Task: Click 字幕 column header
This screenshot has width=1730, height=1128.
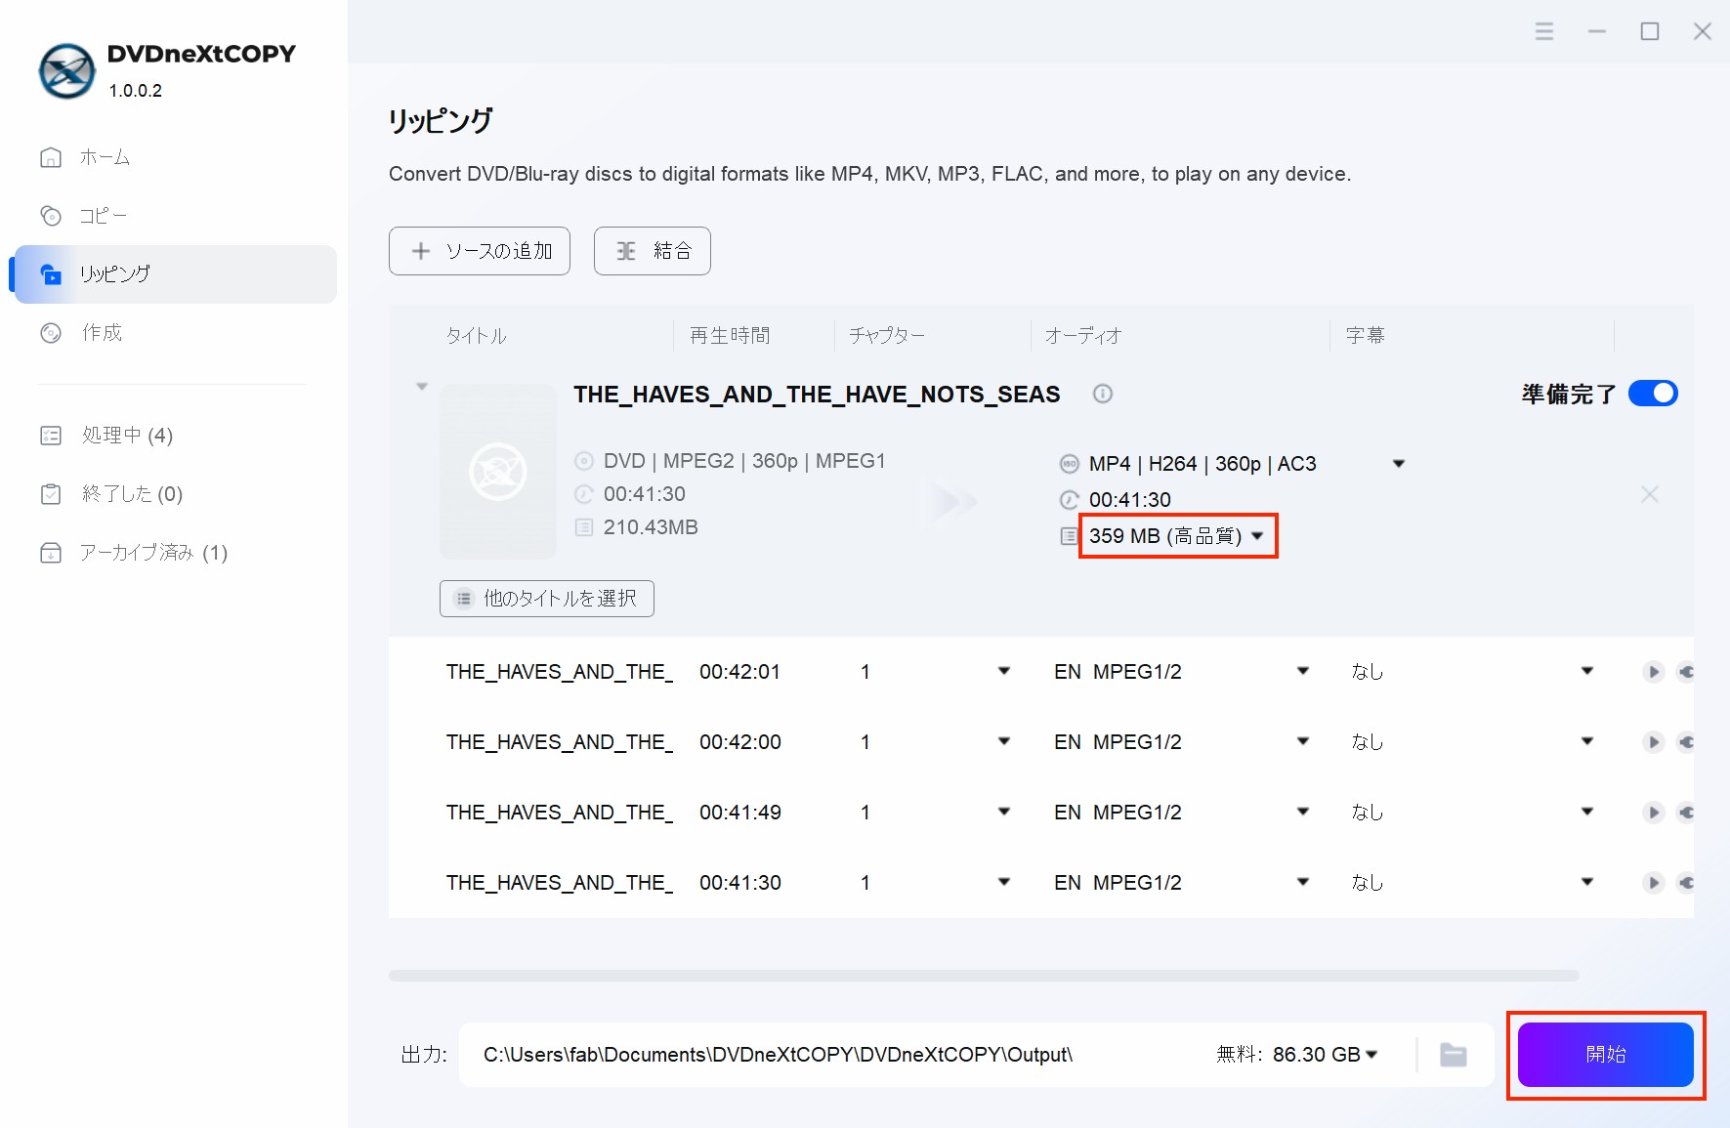Action: [1366, 335]
